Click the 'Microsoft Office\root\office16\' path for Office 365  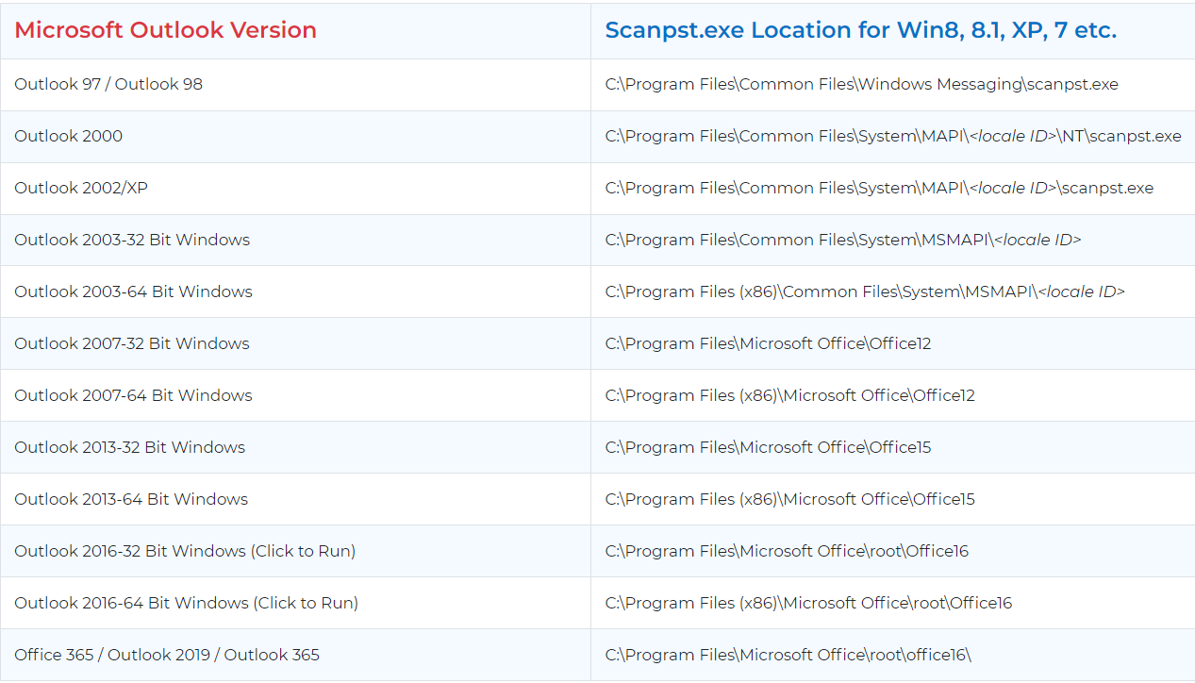tap(788, 655)
